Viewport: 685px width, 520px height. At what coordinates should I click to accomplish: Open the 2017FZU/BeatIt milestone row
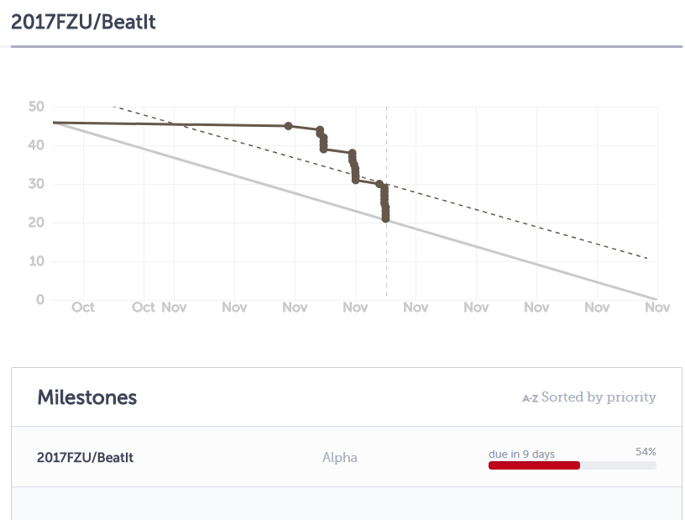pyautogui.click(x=347, y=457)
